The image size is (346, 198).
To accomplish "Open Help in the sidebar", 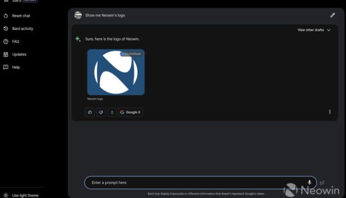I will tap(12, 67).
